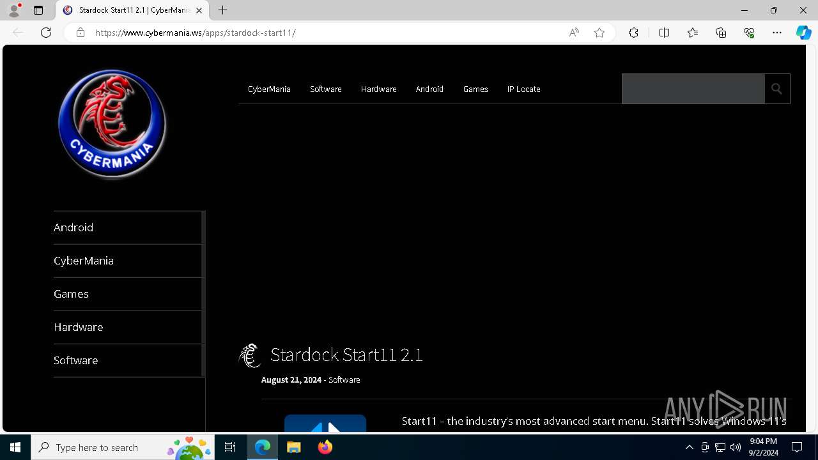818x460 pixels.
Task: Click the Microsoft Edge taskbar icon
Action: (263, 447)
